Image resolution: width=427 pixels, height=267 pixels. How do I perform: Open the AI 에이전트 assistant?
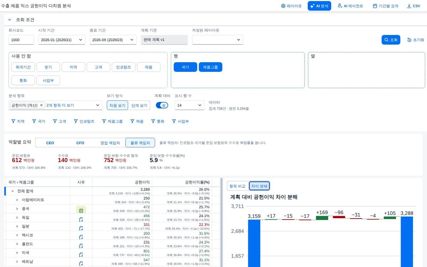350,6
